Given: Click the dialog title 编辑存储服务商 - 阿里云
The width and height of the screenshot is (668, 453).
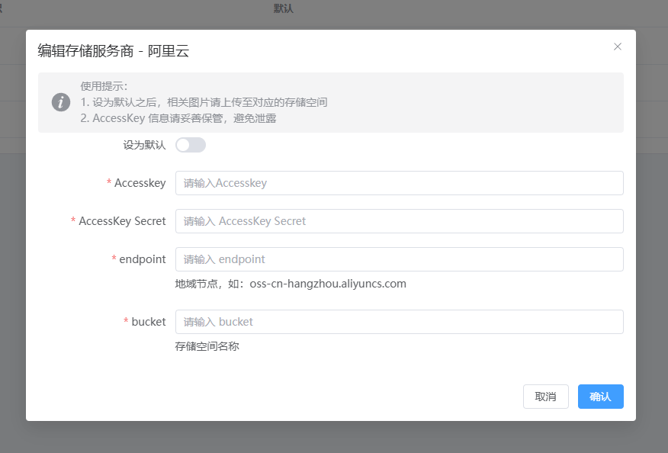Looking at the screenshot, I should click(x=114, y=51).
